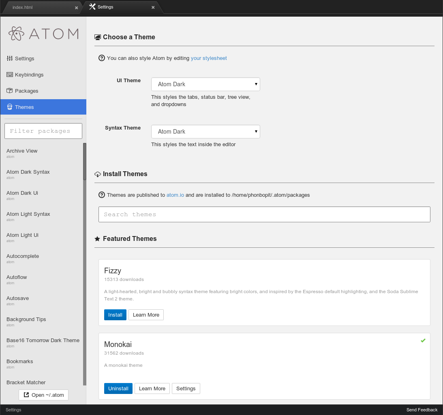Click the Open ~/.atom button

tap(43, 395)
